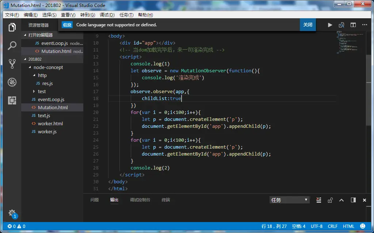374x233 pixels.
Task: Open the 选择(S) menu
Action: [49, 15]
